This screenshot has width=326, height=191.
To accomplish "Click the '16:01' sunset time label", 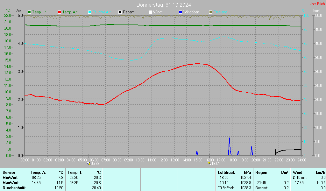I will point(216,164).
